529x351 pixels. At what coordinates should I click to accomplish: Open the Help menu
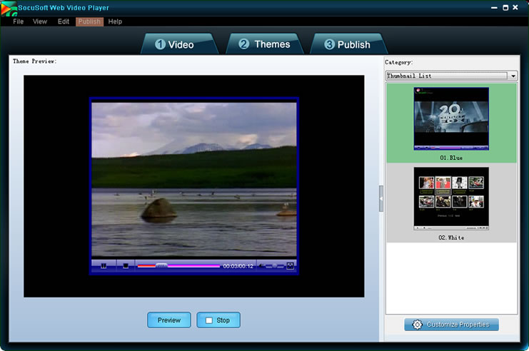115,21
